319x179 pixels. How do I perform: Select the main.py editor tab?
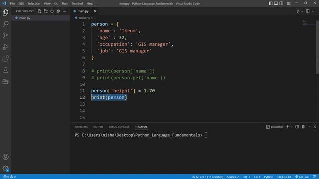(85, 11)
